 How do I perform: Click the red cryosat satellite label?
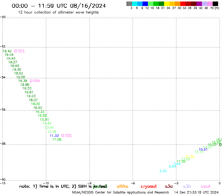coord(149,187)
